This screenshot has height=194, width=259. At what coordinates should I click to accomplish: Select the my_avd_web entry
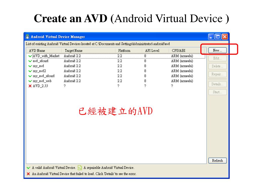tap(116, 81)
